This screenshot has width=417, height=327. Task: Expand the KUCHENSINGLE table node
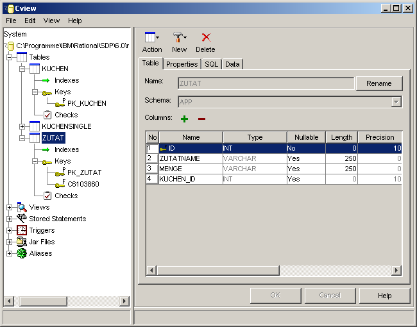[x=22, y=126]
